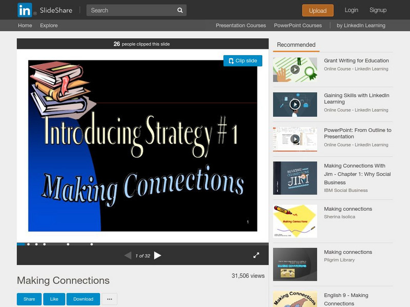Open Making Connections With Jim title link
This screenshot has width=410, height=307.
pyautogui.click(x=357, y=174)
